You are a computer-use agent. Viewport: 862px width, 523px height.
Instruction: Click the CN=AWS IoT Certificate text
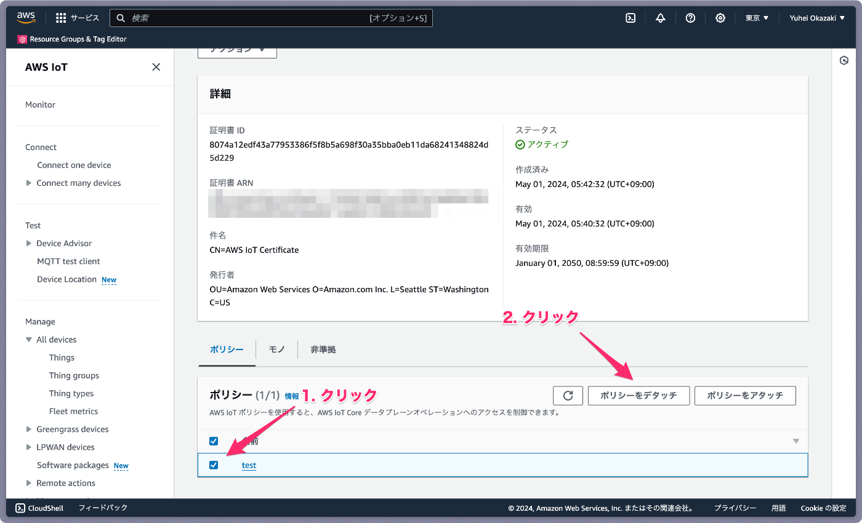coord(254,250)
